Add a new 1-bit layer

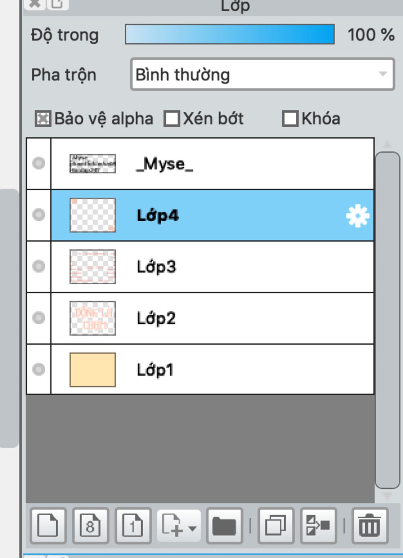pyautogui.click(x=133, y=526)
